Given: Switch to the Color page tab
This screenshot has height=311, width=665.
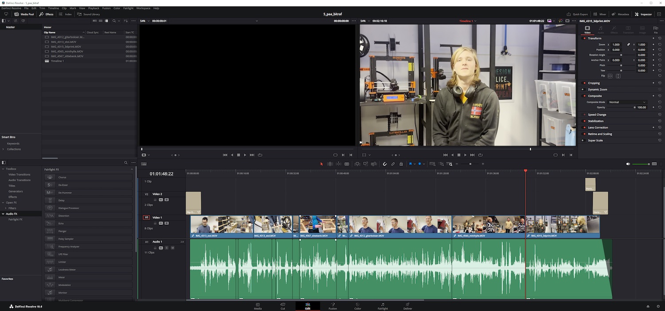Looking at the screenshot, I should click(x=357, y=307).
